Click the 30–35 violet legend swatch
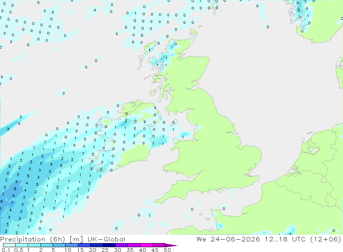 [x=121, y=245]
